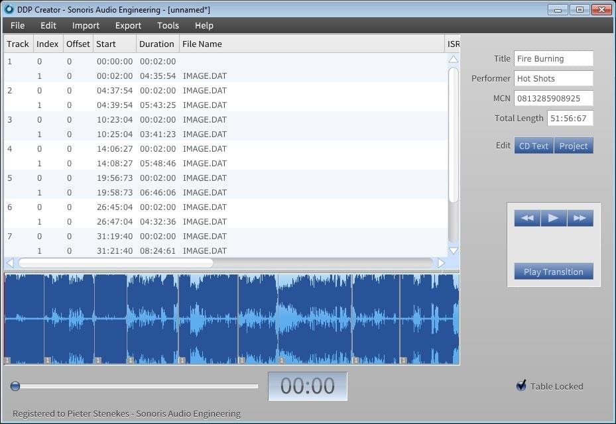Click the table scroll-down arrow
Screen dimensions: 616x424
point(454,250)
